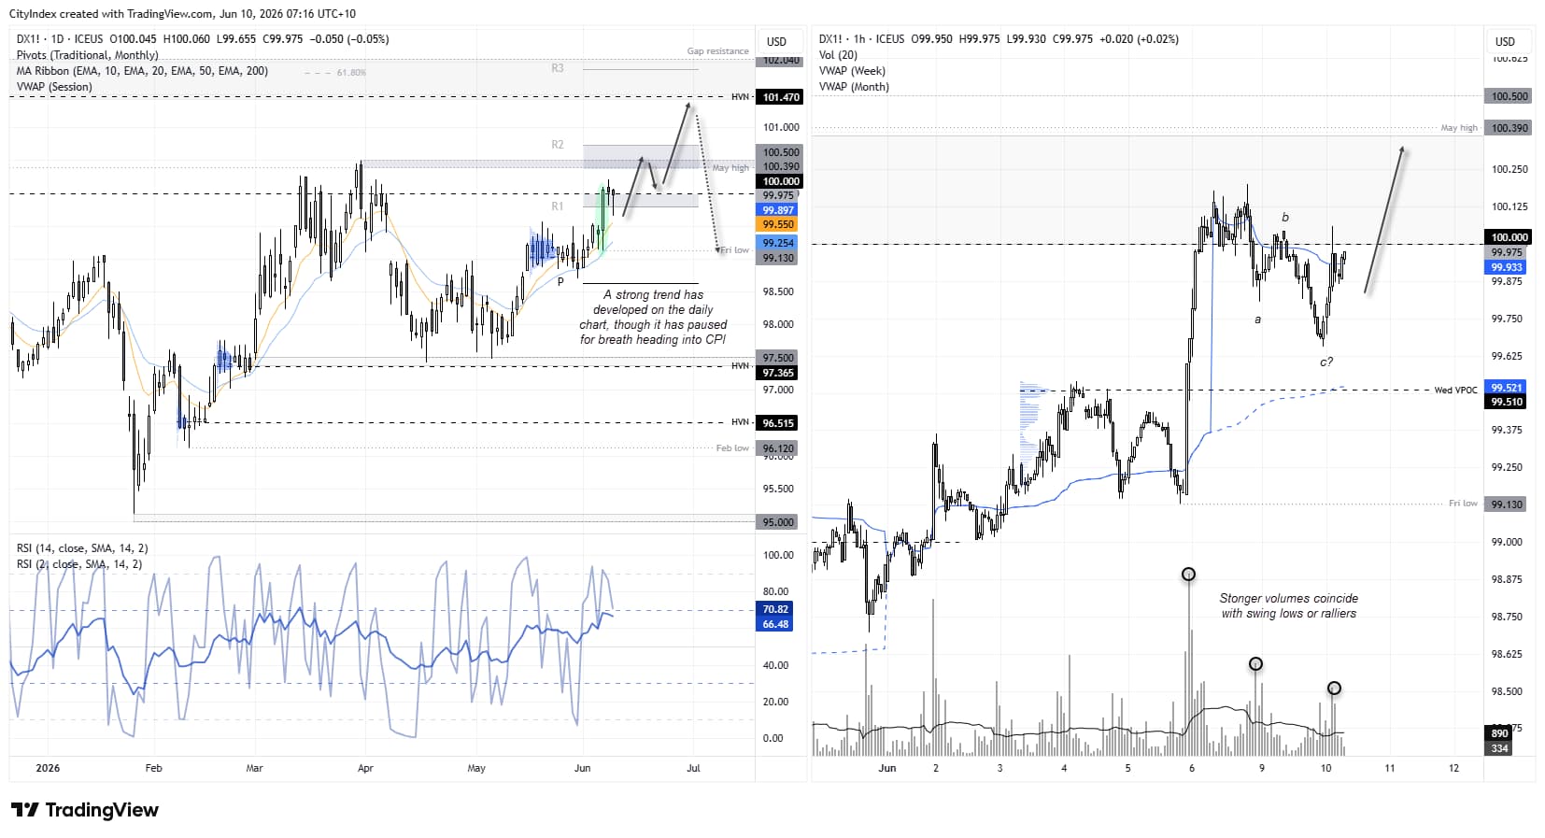Click the 97.500 price label
This screenshot has width=1545, height=838.
777,358
